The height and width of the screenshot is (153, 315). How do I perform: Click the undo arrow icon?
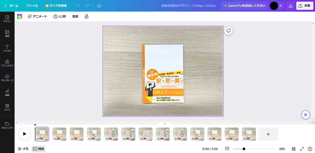(x=77, y=6)
